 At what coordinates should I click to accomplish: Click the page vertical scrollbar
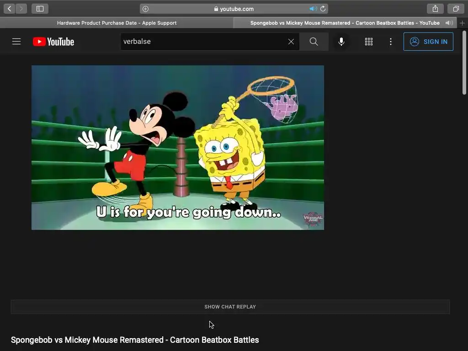coord(464,63)
